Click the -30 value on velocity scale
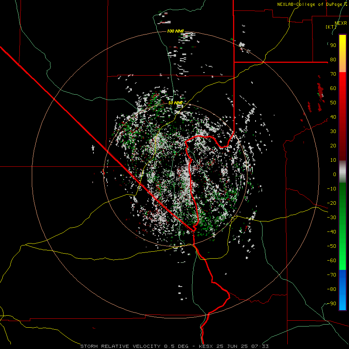This screenshot has width=349, height=349. [x=332, y=218]
